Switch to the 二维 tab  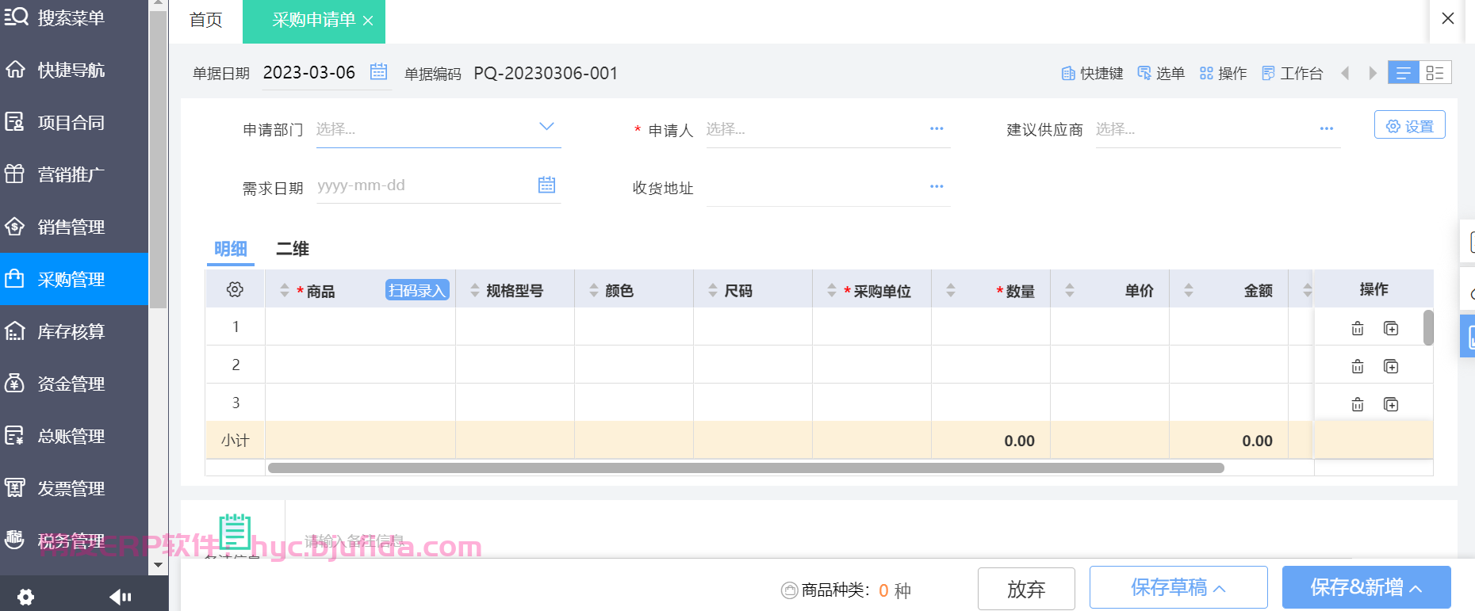(x=293, y=249)
